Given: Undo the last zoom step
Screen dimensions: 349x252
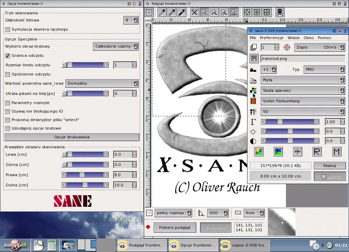Looking at the screenshot, I should 234,12.
